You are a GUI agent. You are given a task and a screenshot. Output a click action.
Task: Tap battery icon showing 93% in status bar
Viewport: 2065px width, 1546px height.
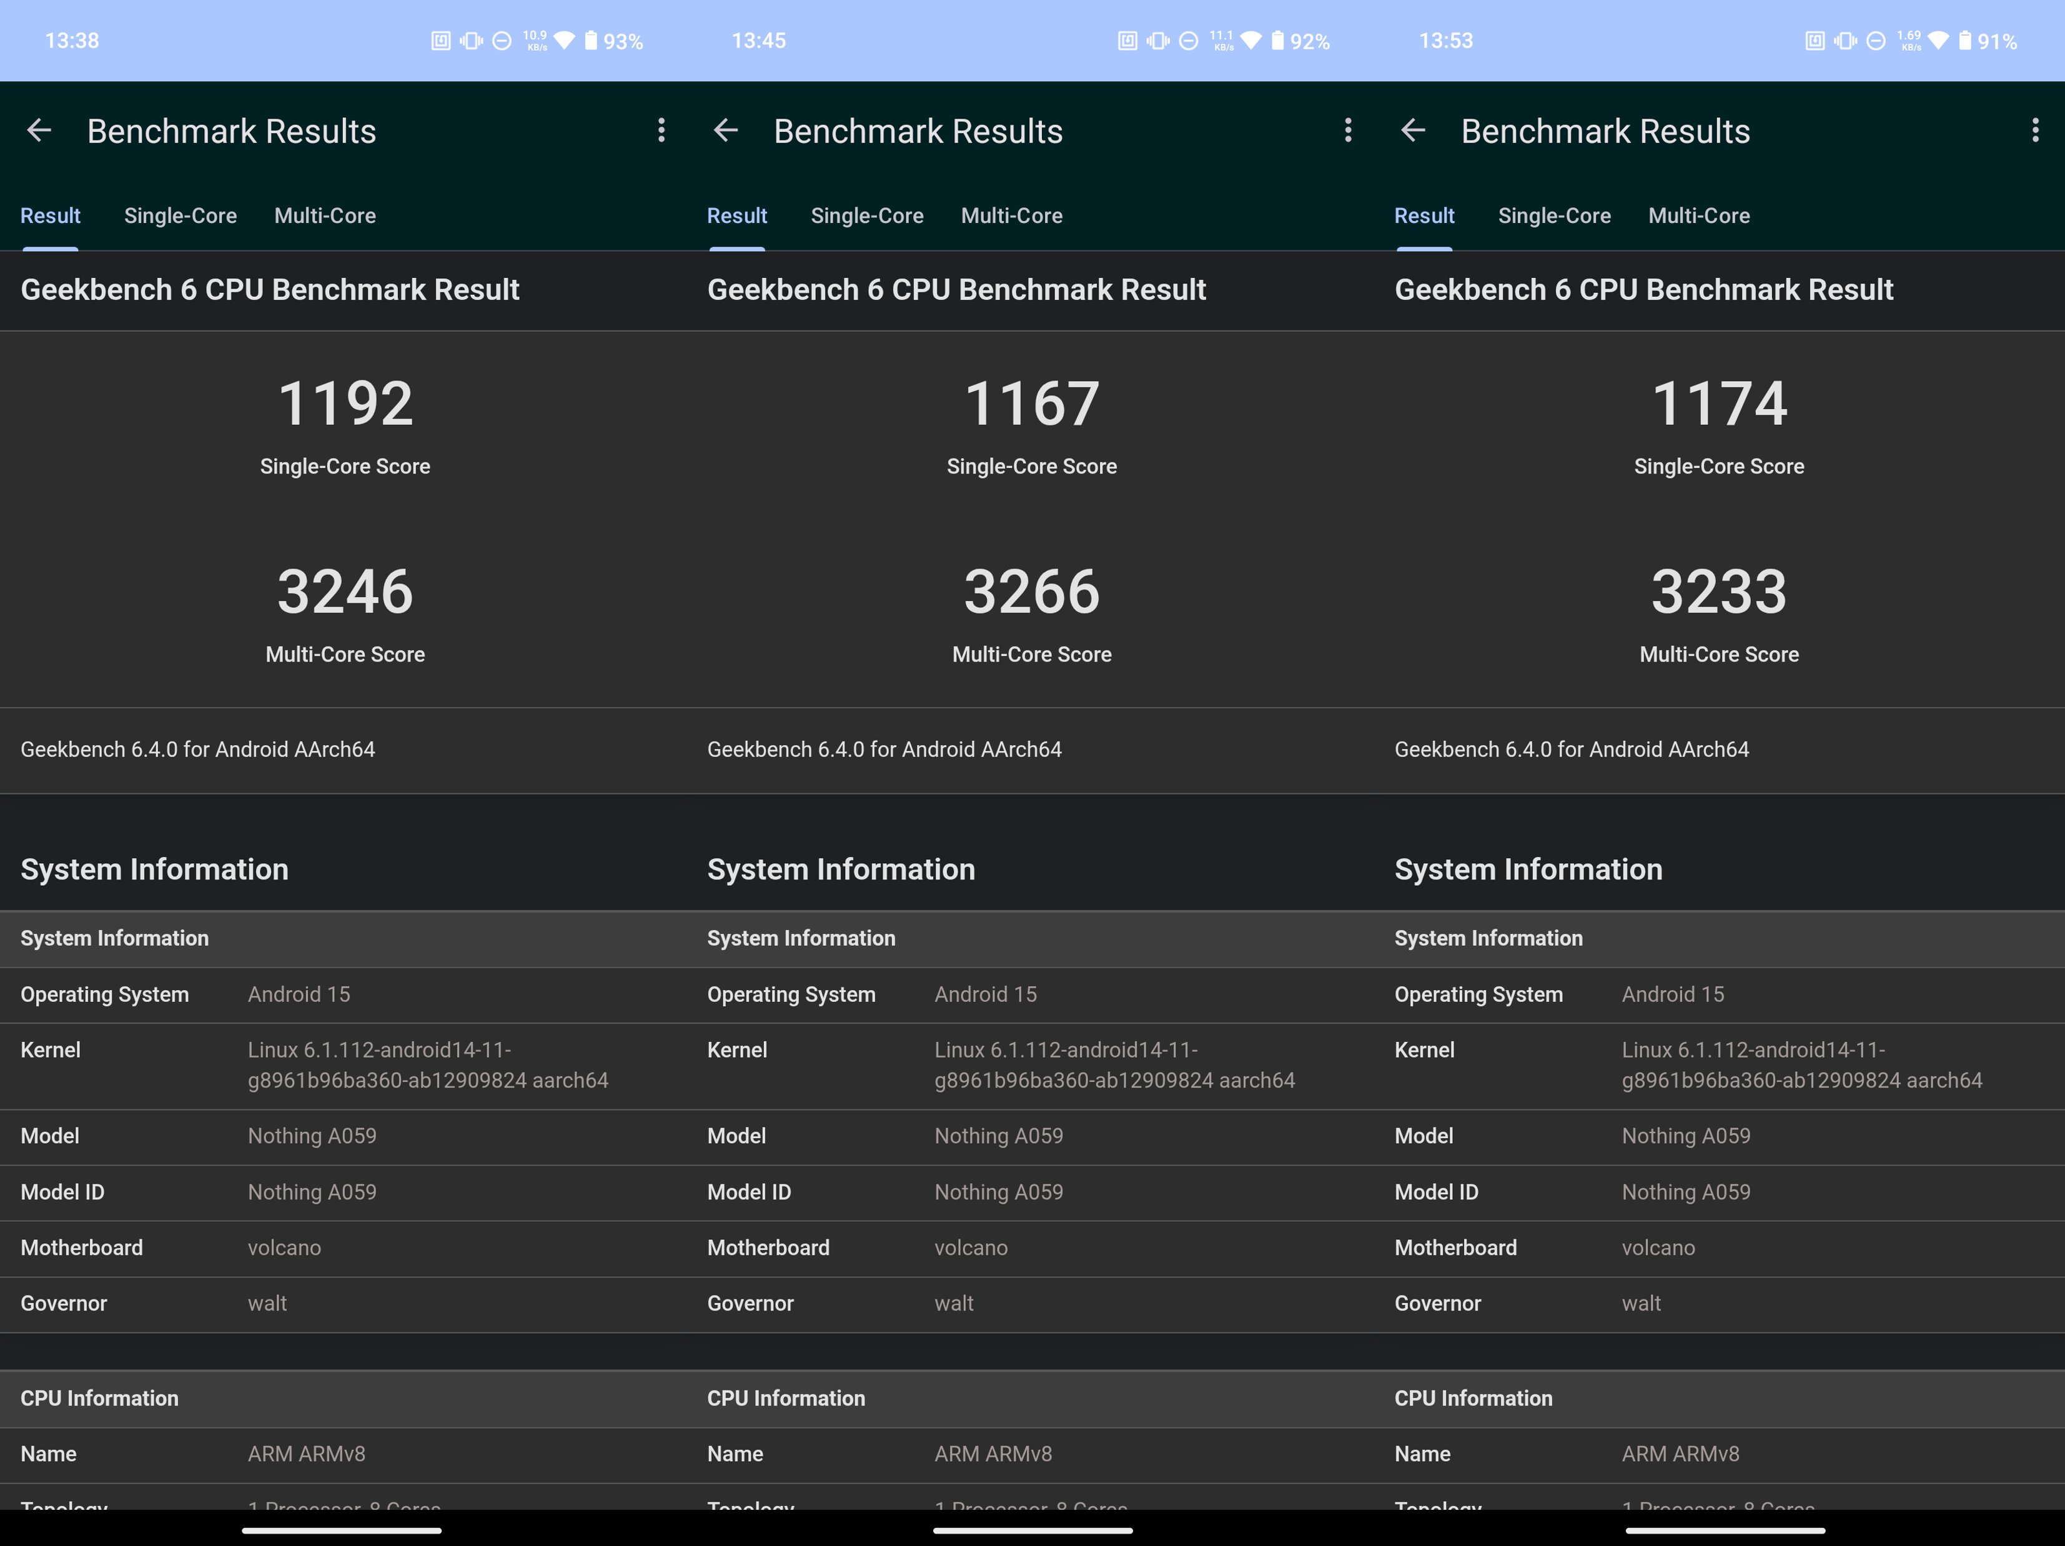pos(591,41)
